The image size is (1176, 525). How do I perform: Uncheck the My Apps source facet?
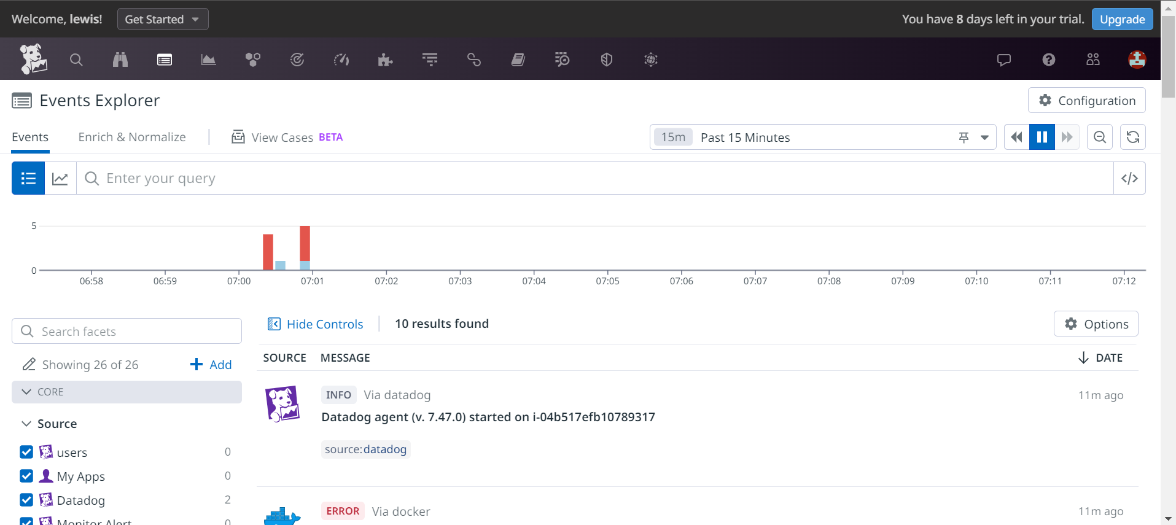pyautogui.click(x=26, y=476)
